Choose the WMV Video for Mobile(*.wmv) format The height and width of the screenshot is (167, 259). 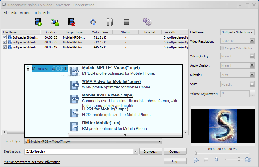click(x=111, y=81)
